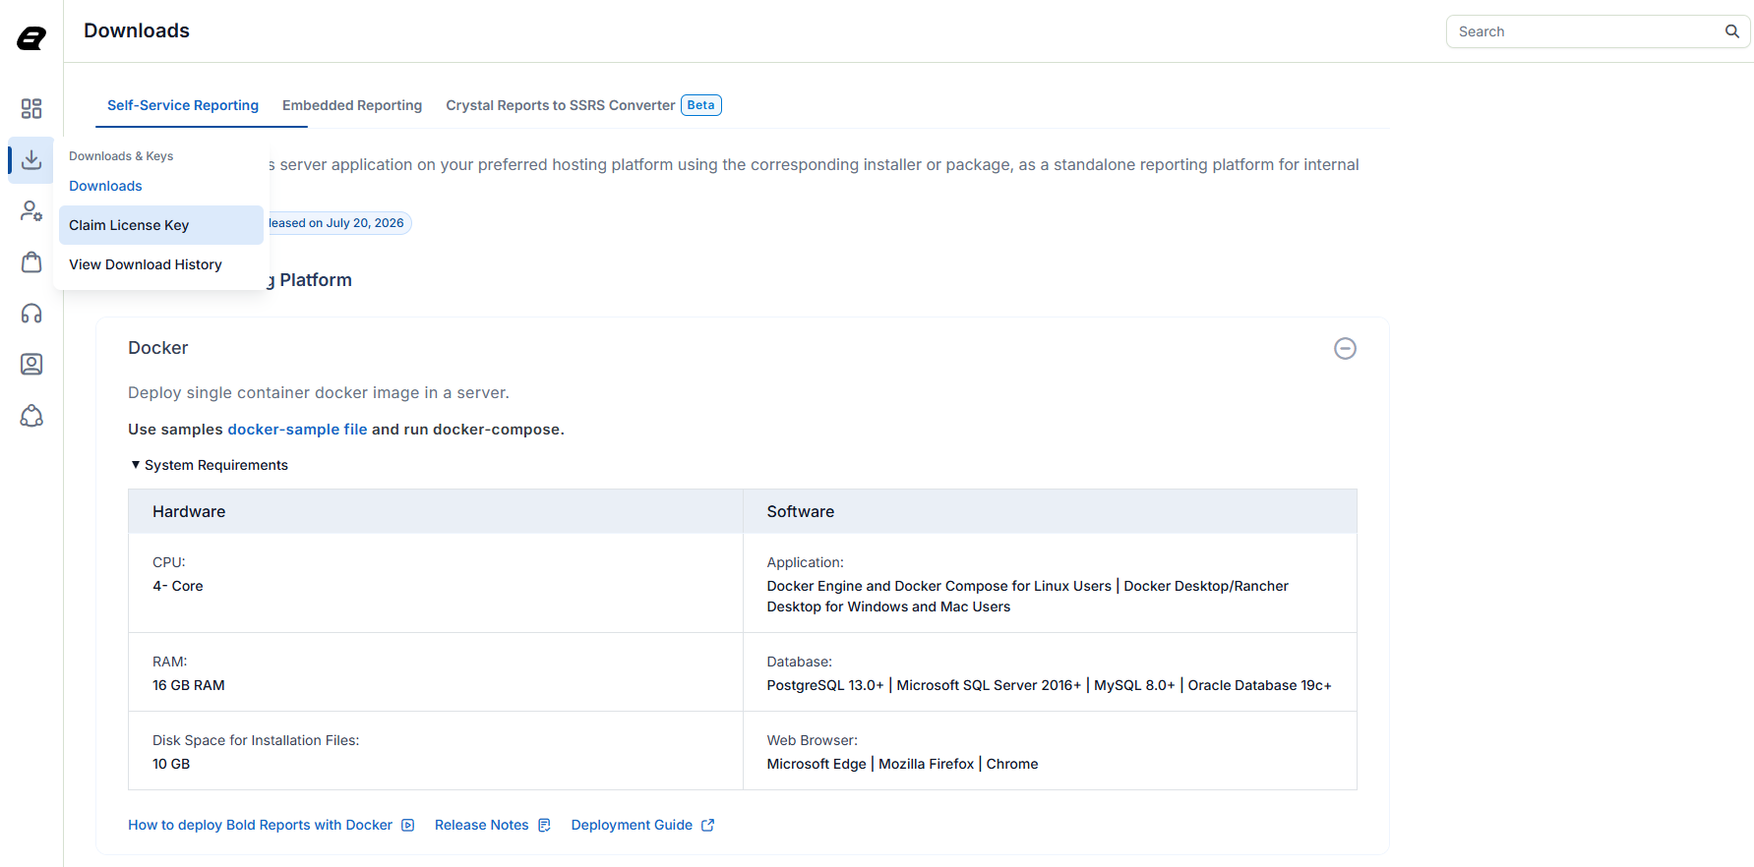Image resolution: width=1754 pixels, height=867 pixels.
Task: Open the docker-sample file link
Action: [x=297, y=430]
